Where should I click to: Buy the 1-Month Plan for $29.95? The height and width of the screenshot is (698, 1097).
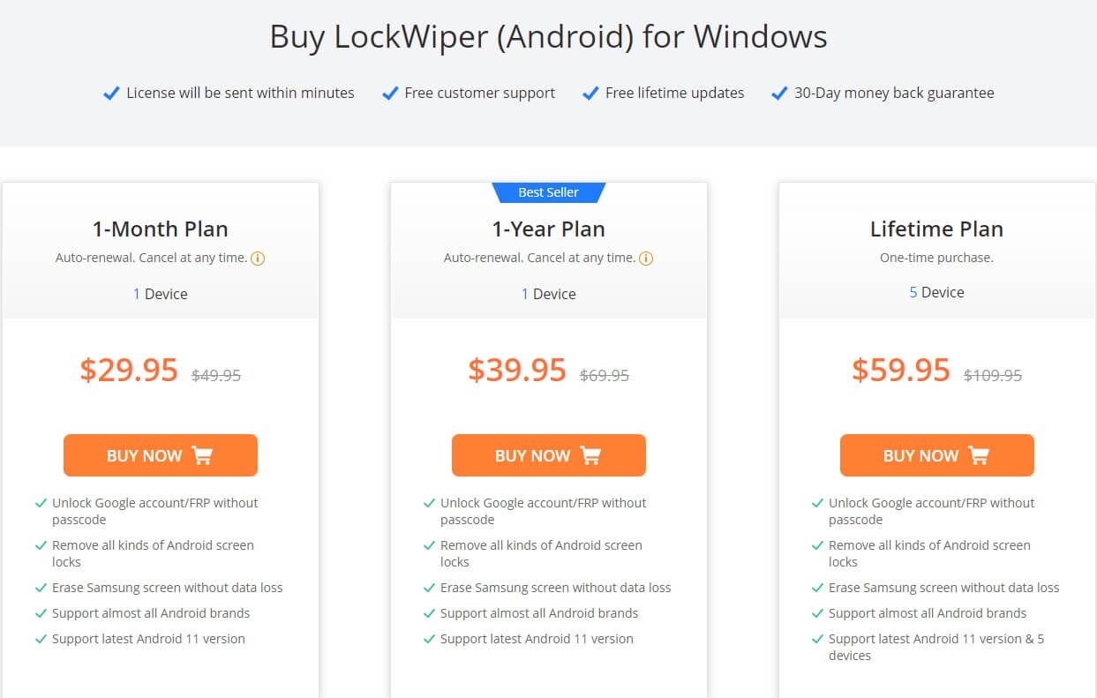pyautogui.click(x=161, y=455)
